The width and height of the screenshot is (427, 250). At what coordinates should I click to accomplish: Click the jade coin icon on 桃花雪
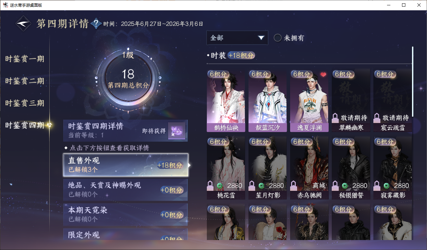click(x=219, y=186)
